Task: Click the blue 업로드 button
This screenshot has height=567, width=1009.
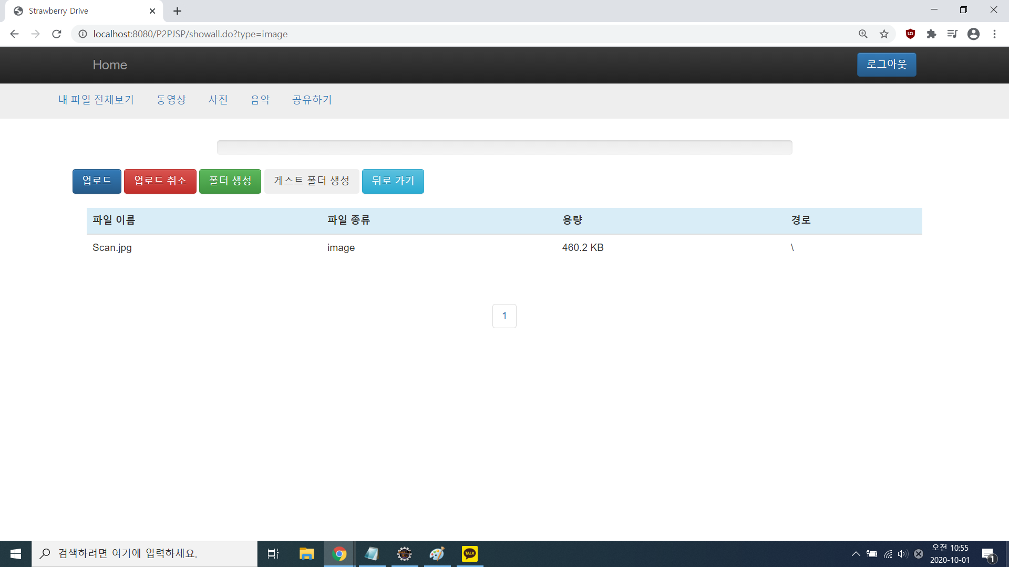Action: pyautogui.click(x=96, y=181)
